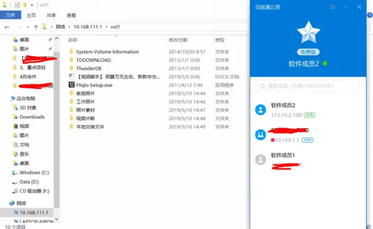Select the 工作照片 folder

coord(85,102)
